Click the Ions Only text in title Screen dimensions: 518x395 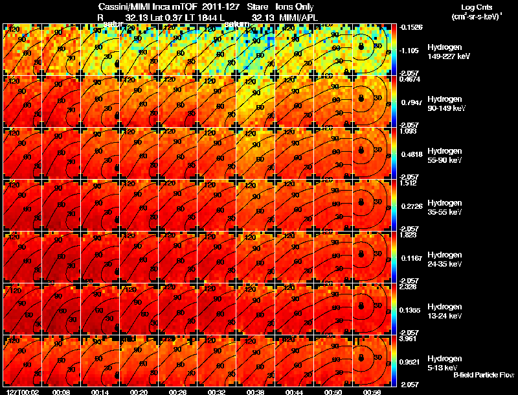pyautogui.click(x=295, y=6)
